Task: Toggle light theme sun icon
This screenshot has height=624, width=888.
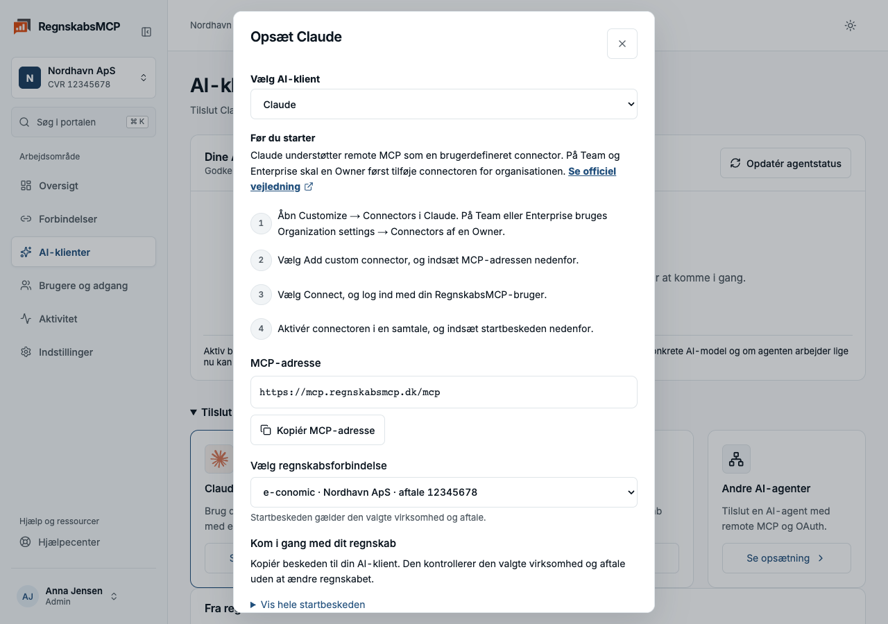Action: pyautogui.click(x=850, y=26)
